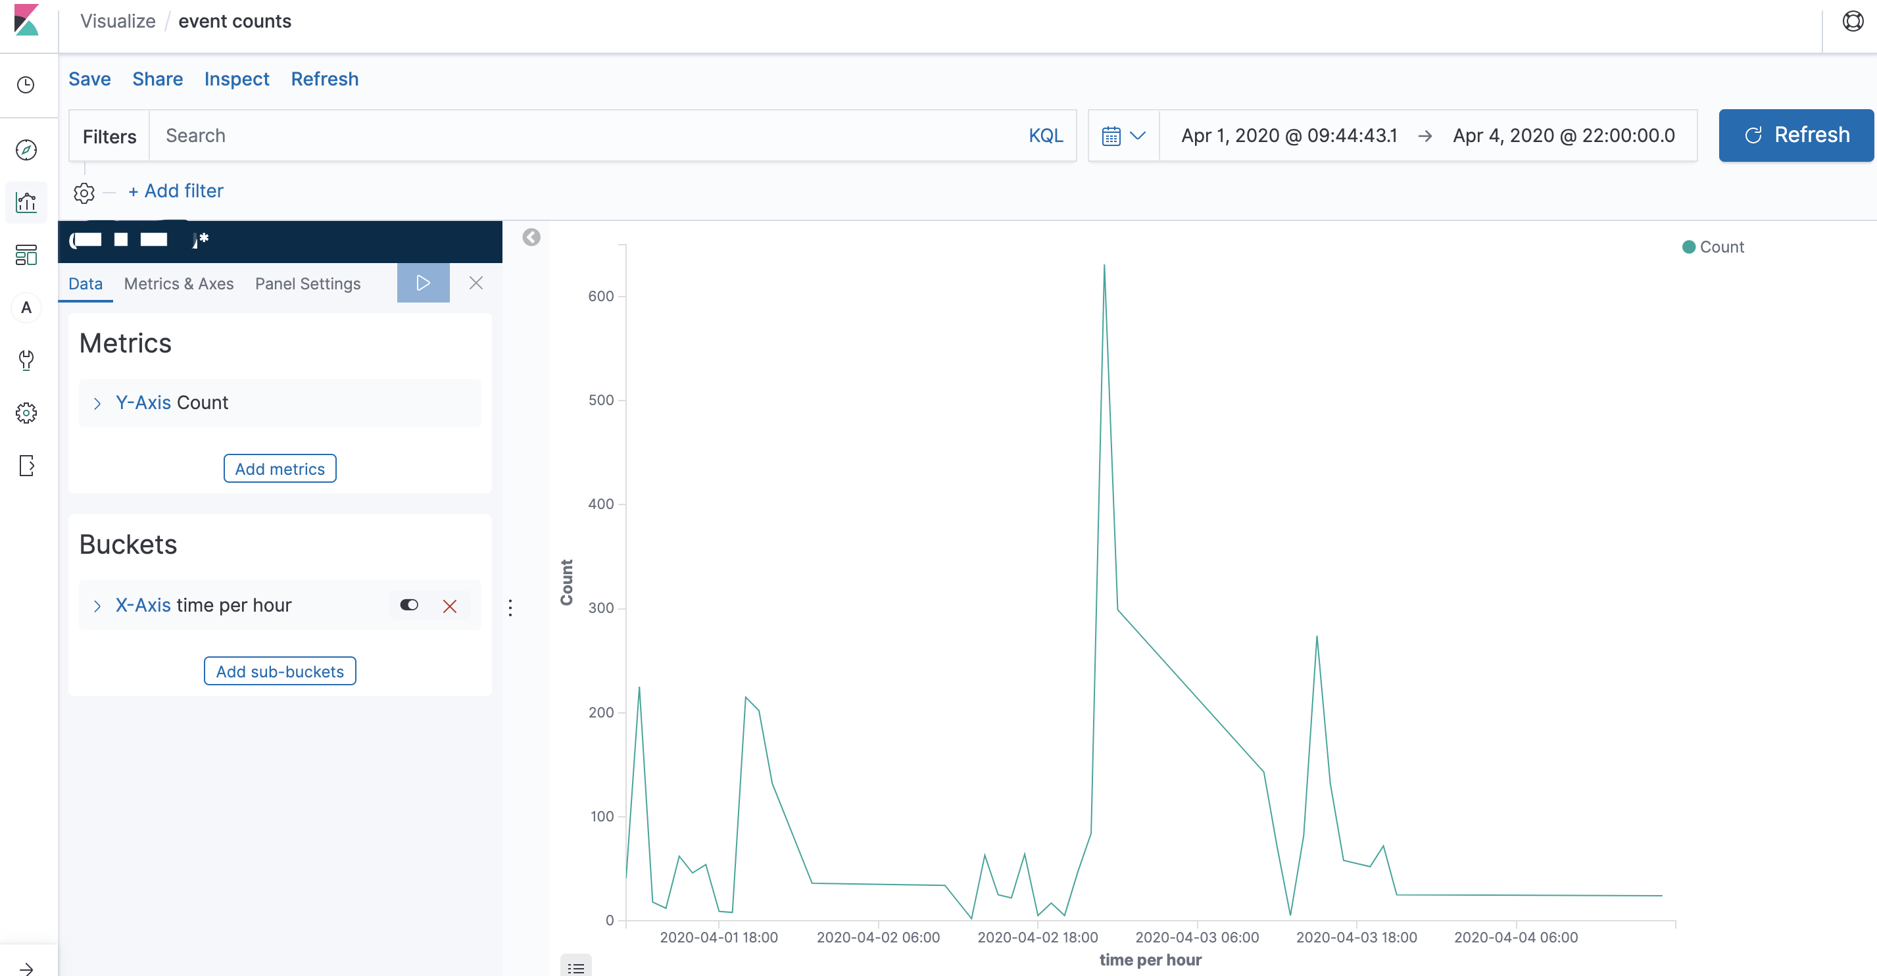This screenshot has height=976, width=1877.
Task: Click the redacted index pattern title bar
Action: [x=280, y=241]
